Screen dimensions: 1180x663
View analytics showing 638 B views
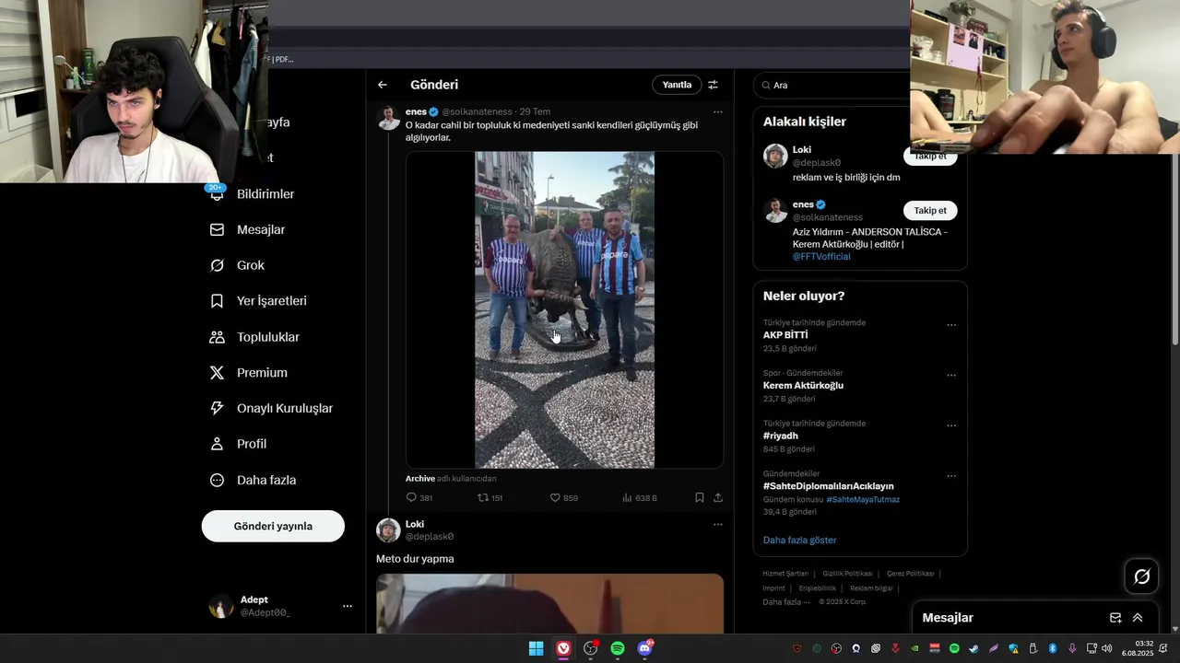click(x=639, y=497)
